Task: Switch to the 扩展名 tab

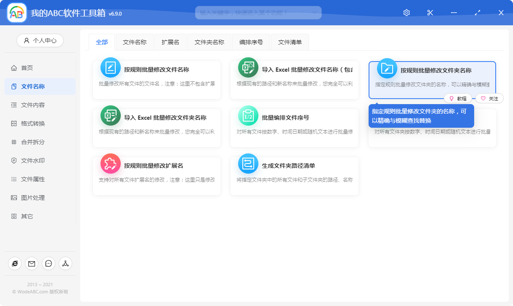Action: (x=171, y=42)
